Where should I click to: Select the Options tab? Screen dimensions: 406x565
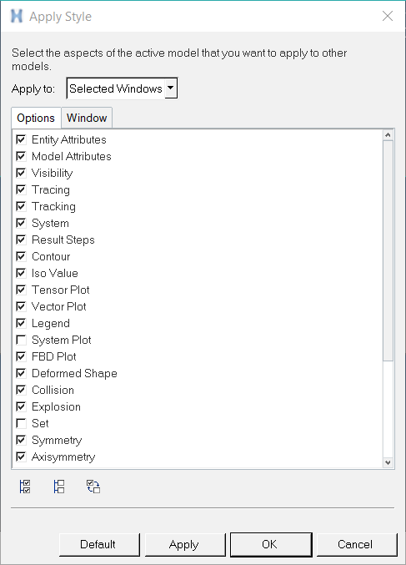36,118
